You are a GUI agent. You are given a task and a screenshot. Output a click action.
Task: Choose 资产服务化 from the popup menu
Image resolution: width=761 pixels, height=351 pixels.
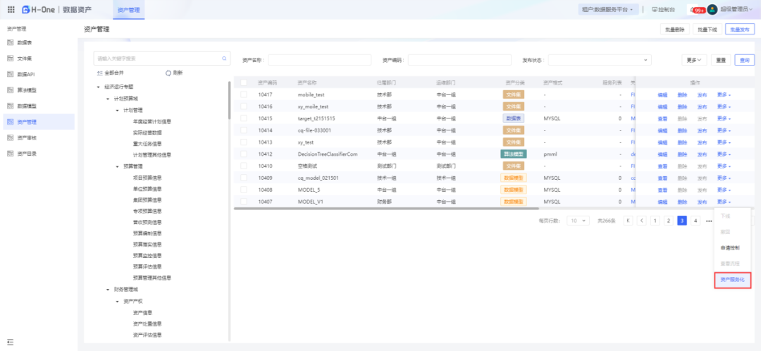[732, 280]
